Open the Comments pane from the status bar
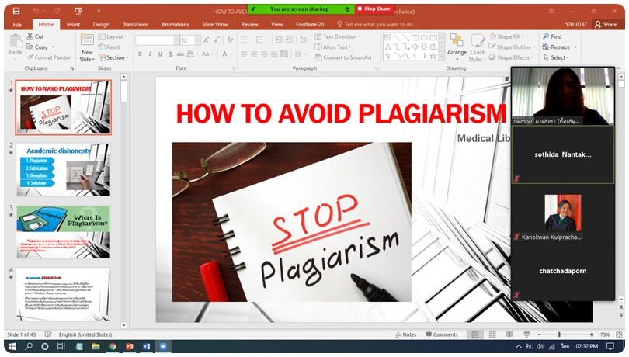The width and height of the screenshot is (629, 357). point(441,334)
